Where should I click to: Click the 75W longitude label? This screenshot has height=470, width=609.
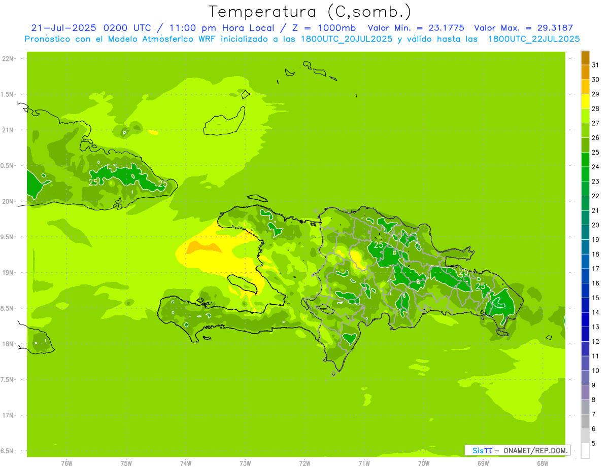click(126, 463)
